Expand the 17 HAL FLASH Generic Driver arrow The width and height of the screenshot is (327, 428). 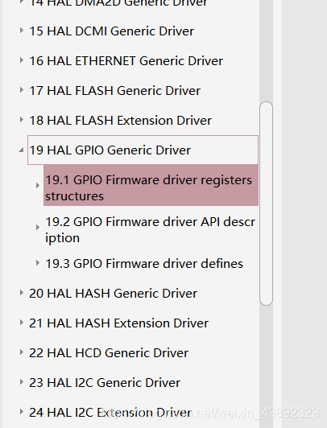(21, 90)
